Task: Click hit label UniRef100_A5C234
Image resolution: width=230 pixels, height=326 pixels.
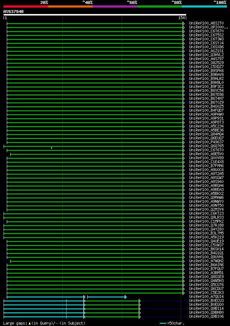Action: 206,126
